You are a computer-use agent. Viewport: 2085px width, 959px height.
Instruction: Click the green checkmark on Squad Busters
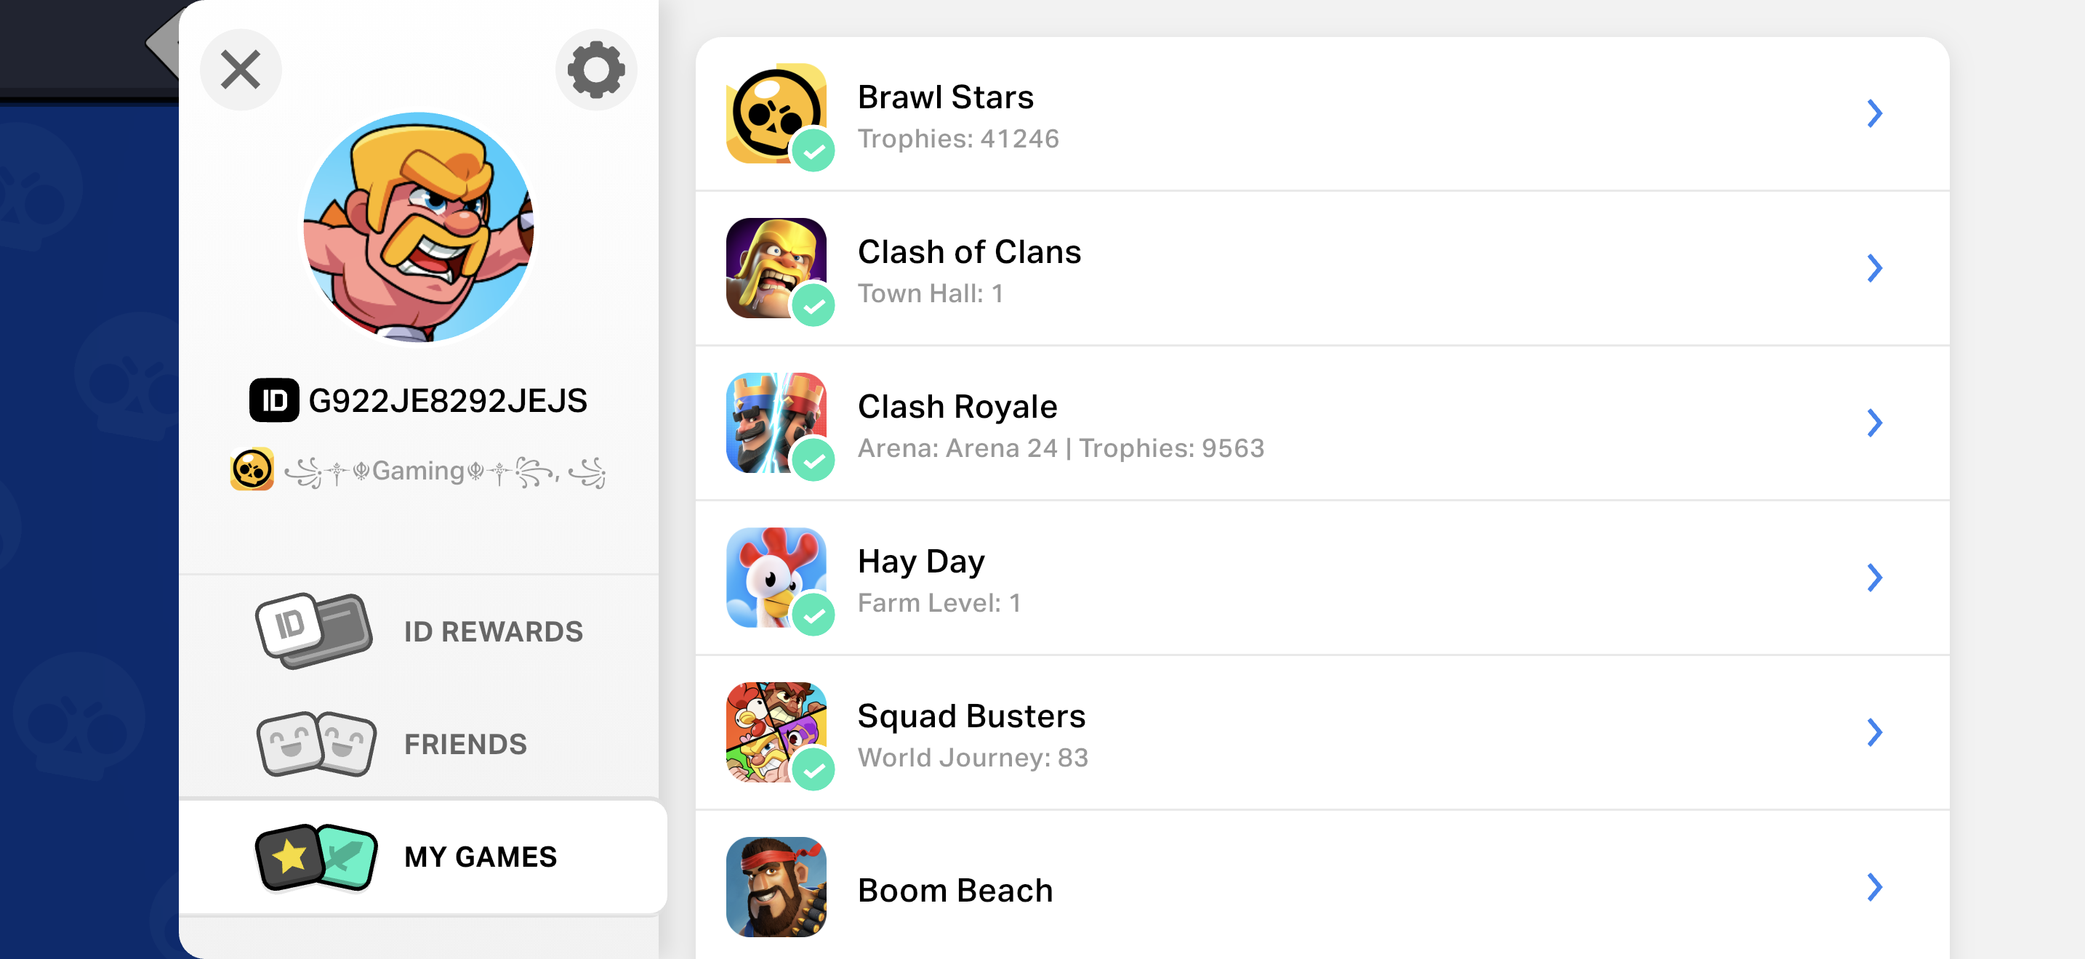pyautogui.click(x=813, y=769)
